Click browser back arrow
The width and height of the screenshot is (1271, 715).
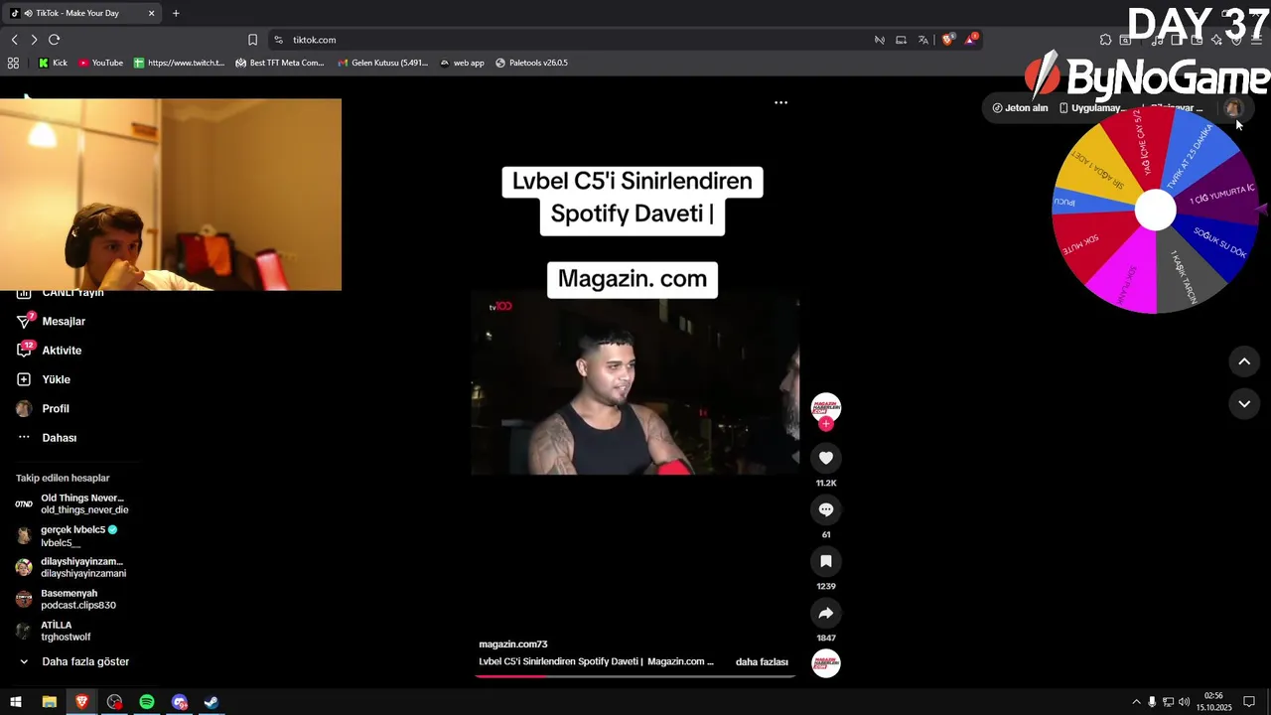coord(14,40)
